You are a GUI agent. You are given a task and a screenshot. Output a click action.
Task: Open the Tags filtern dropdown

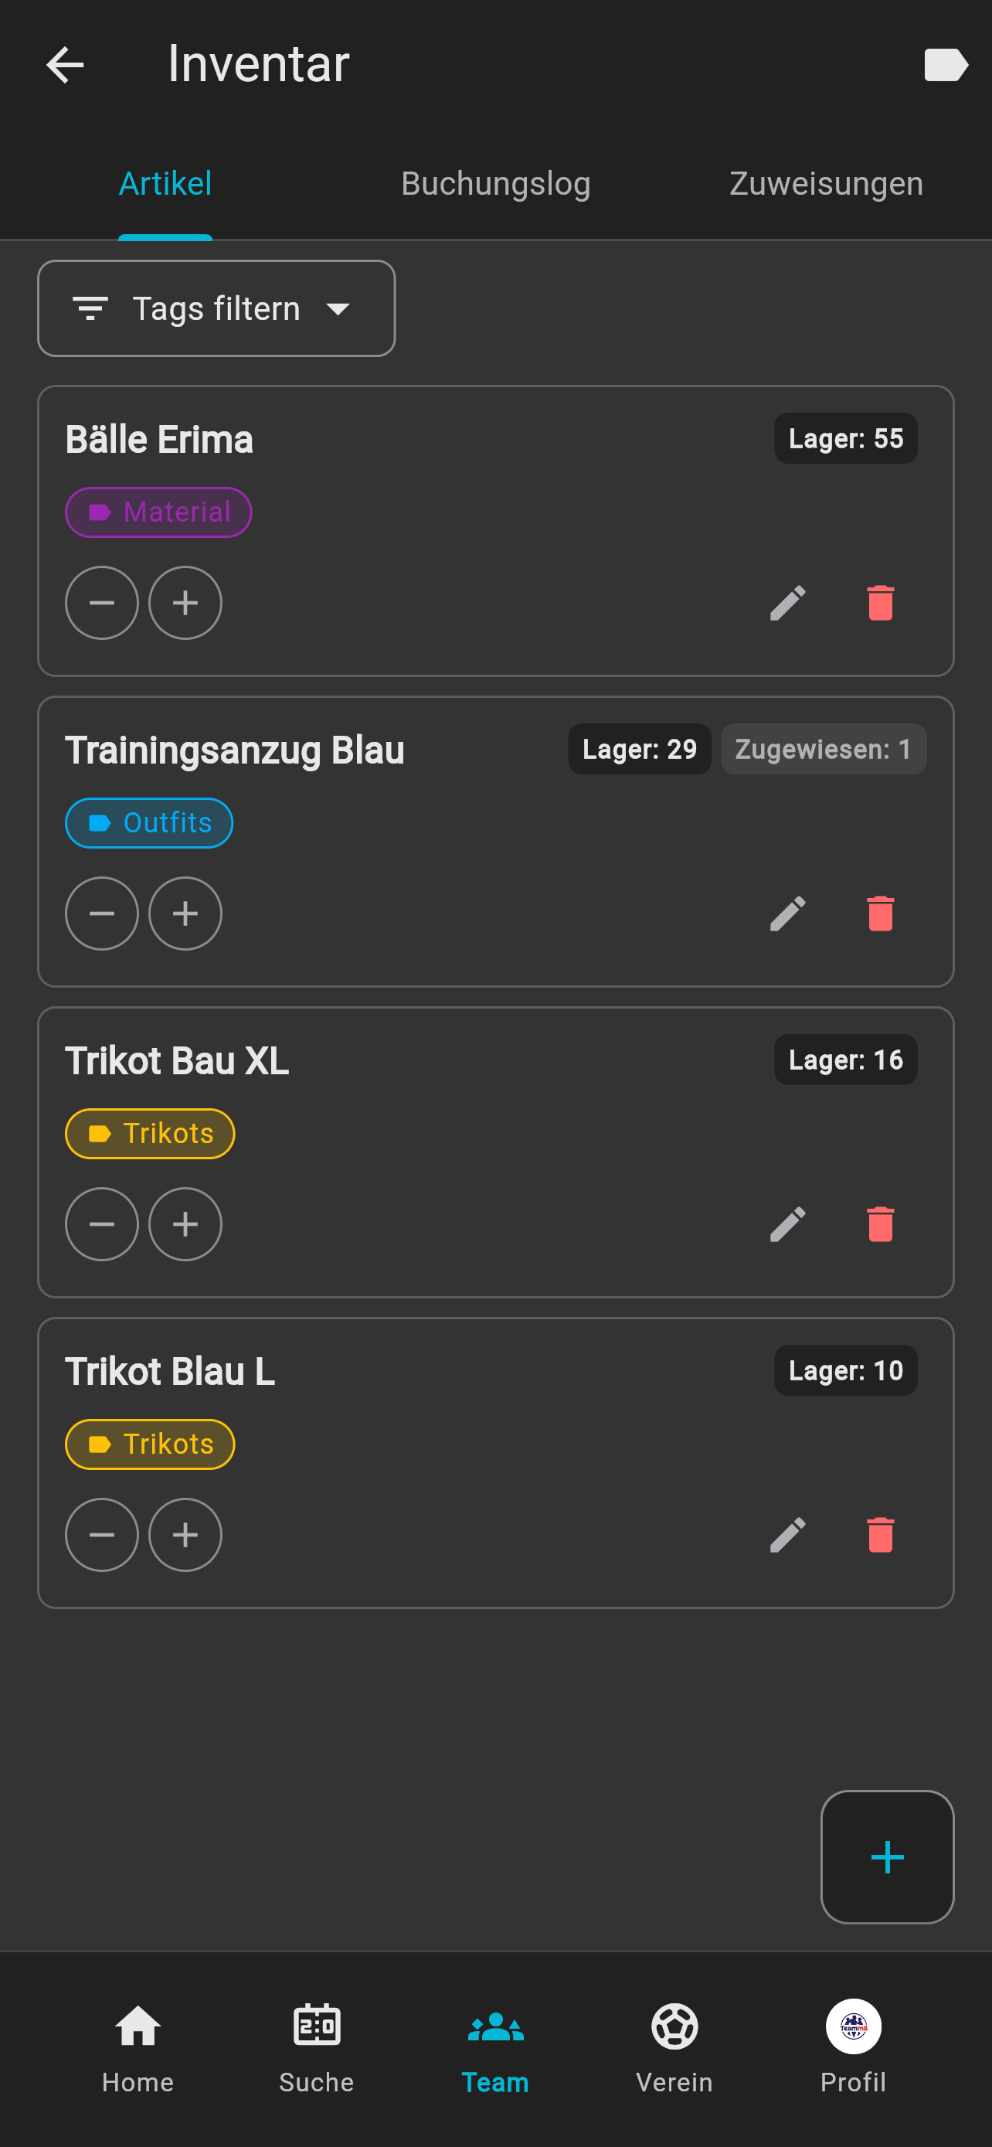(x=216, y=308)
